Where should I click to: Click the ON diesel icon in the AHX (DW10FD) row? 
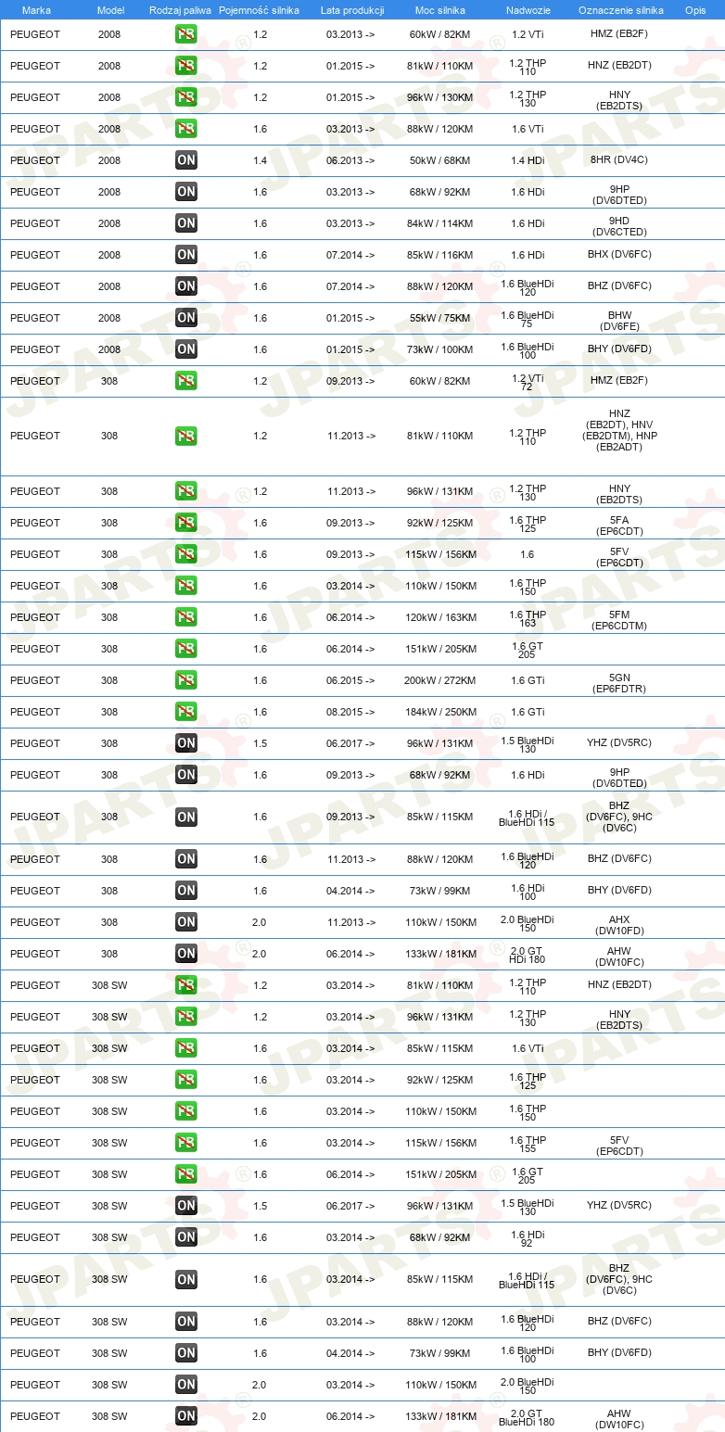tap(186, 922)
